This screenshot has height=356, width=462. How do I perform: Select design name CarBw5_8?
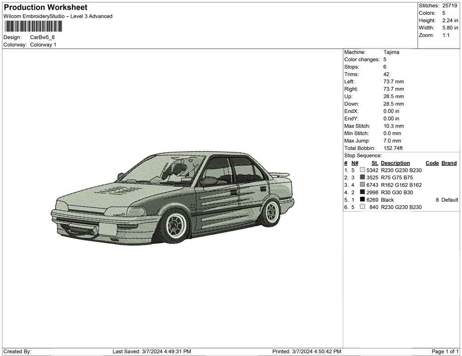tap(42, 37)
